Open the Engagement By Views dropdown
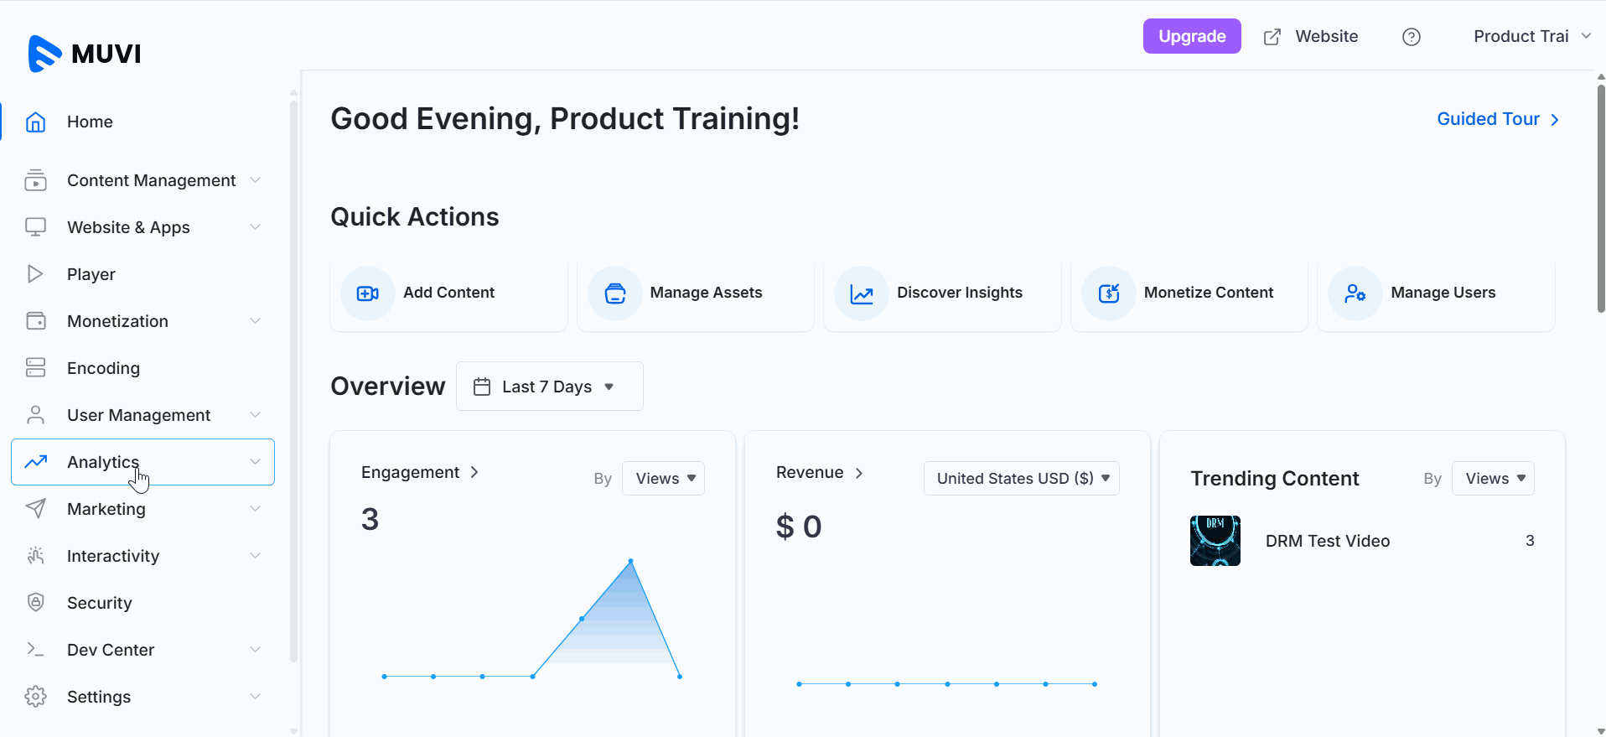Viewport: 1606px width, 737px height. pyautogui.click(x=663, y=479)
